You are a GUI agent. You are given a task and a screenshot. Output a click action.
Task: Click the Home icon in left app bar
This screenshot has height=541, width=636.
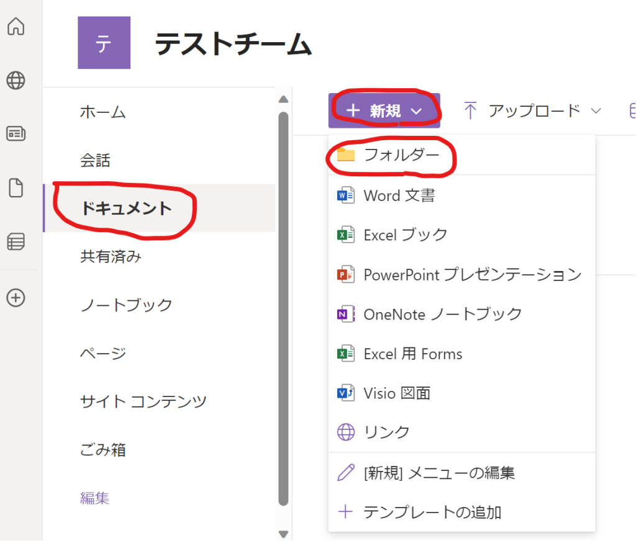click(x=16, y=27)
